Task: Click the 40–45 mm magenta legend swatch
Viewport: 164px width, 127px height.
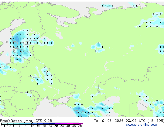Action: 70,124
